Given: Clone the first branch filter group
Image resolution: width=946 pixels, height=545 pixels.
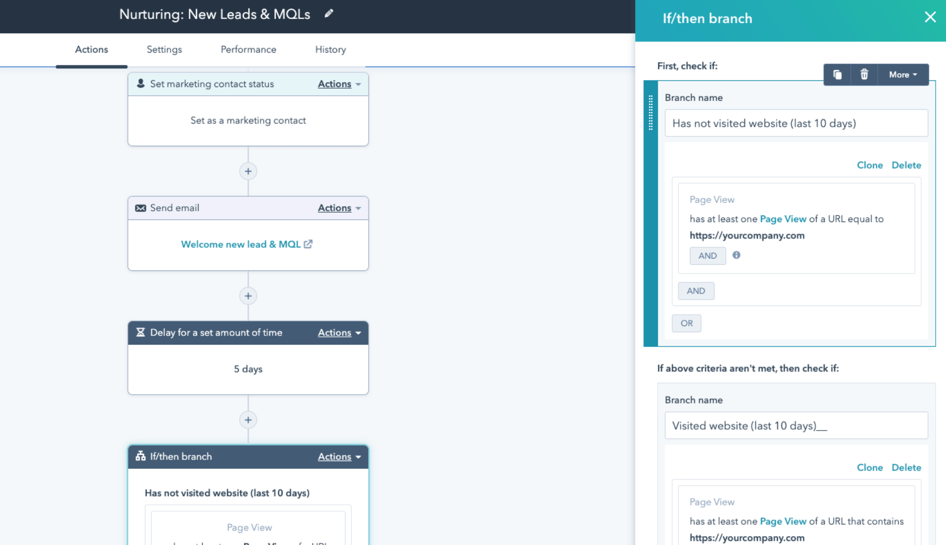Looking at the screenshot, I should click(x=870, y=165).
